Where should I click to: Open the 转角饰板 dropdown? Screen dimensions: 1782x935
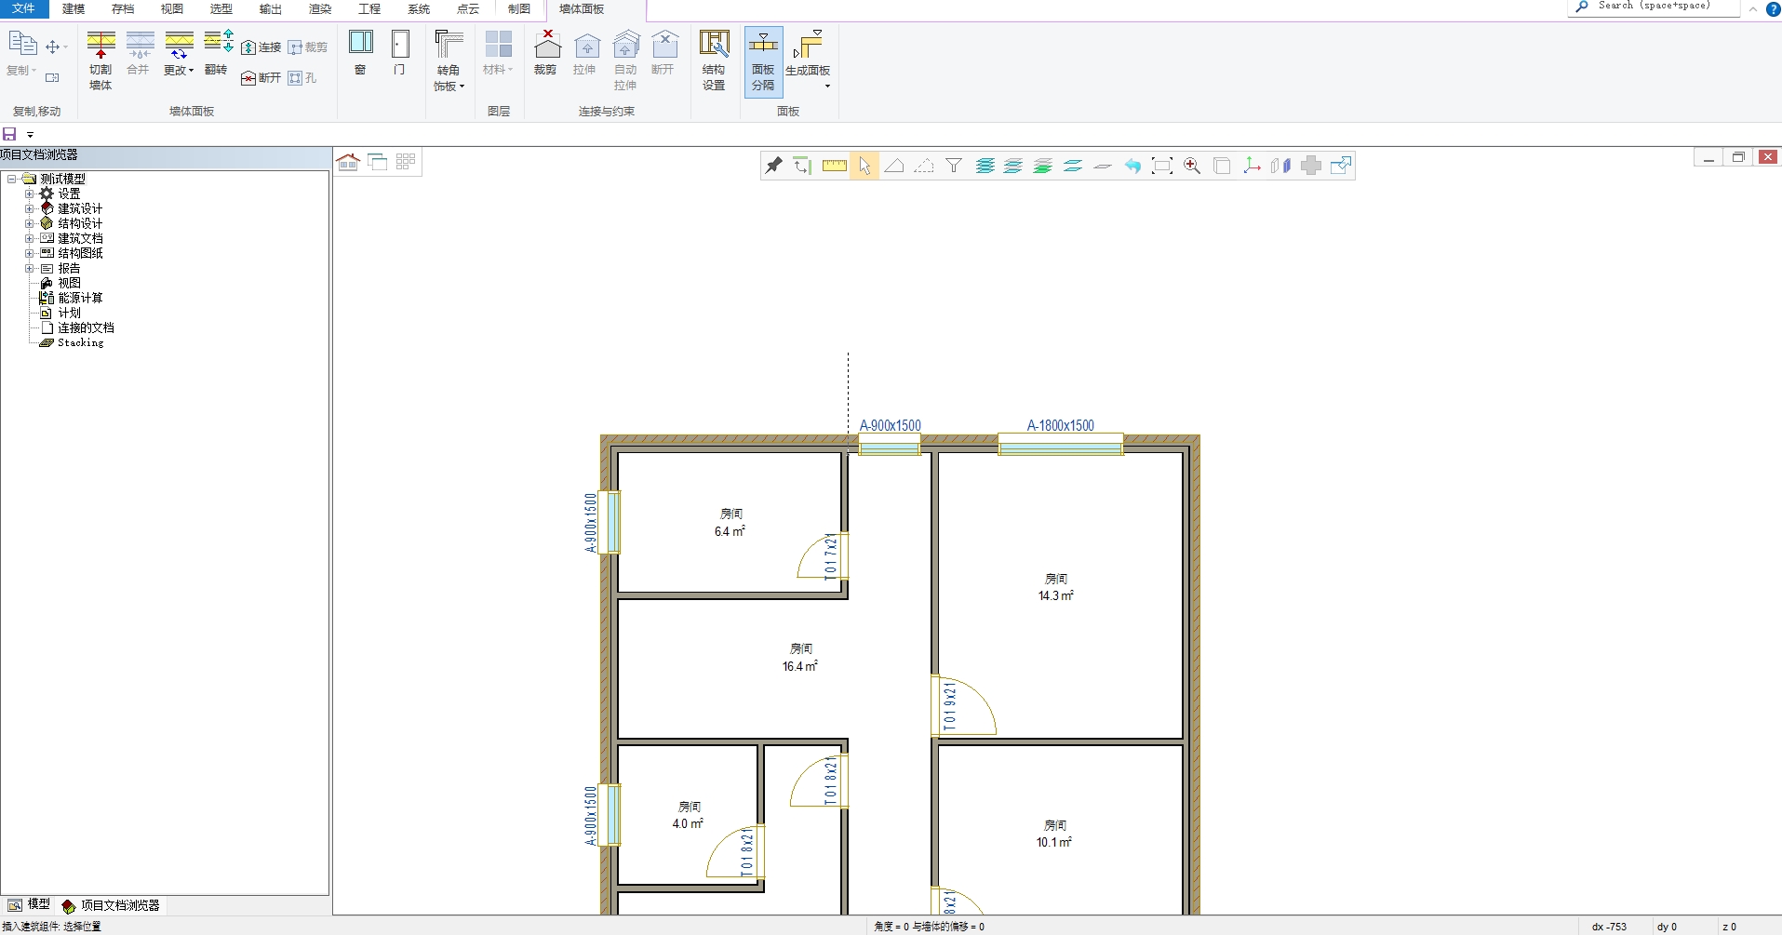click(449, 60)
